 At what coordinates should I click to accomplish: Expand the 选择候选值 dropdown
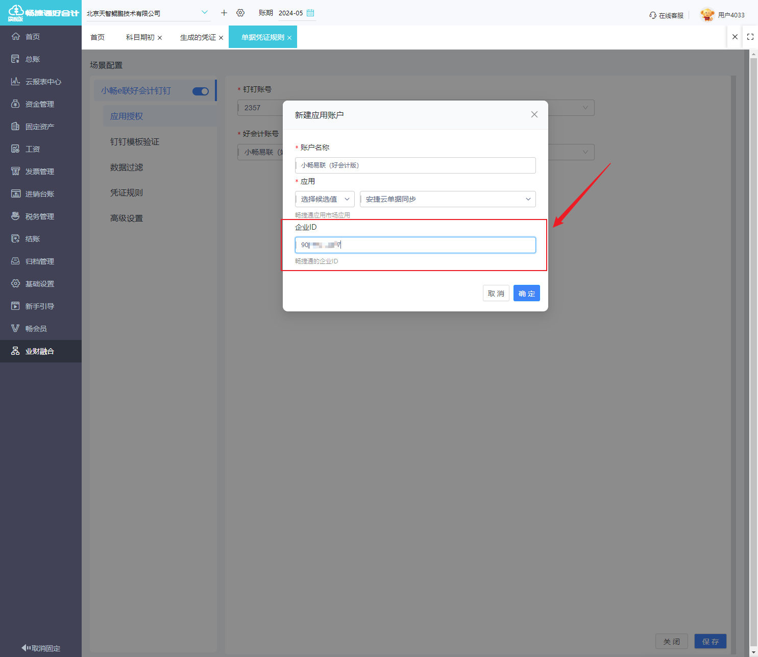325,199
